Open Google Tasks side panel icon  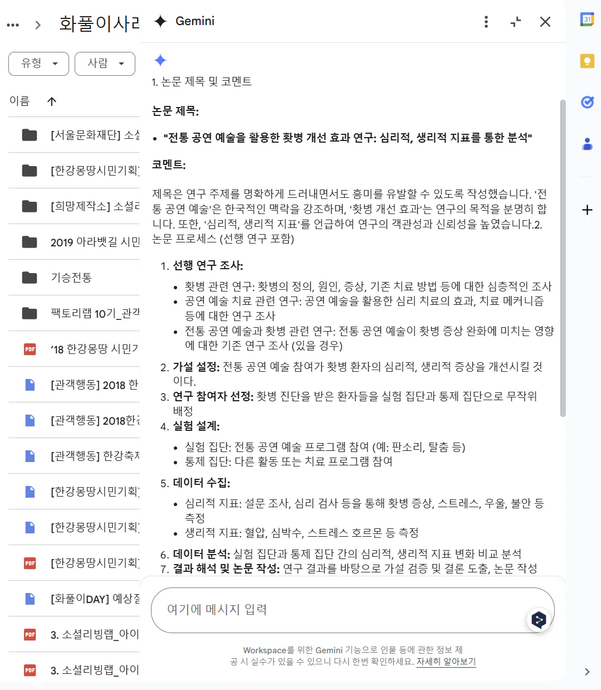tap(587, 102)
